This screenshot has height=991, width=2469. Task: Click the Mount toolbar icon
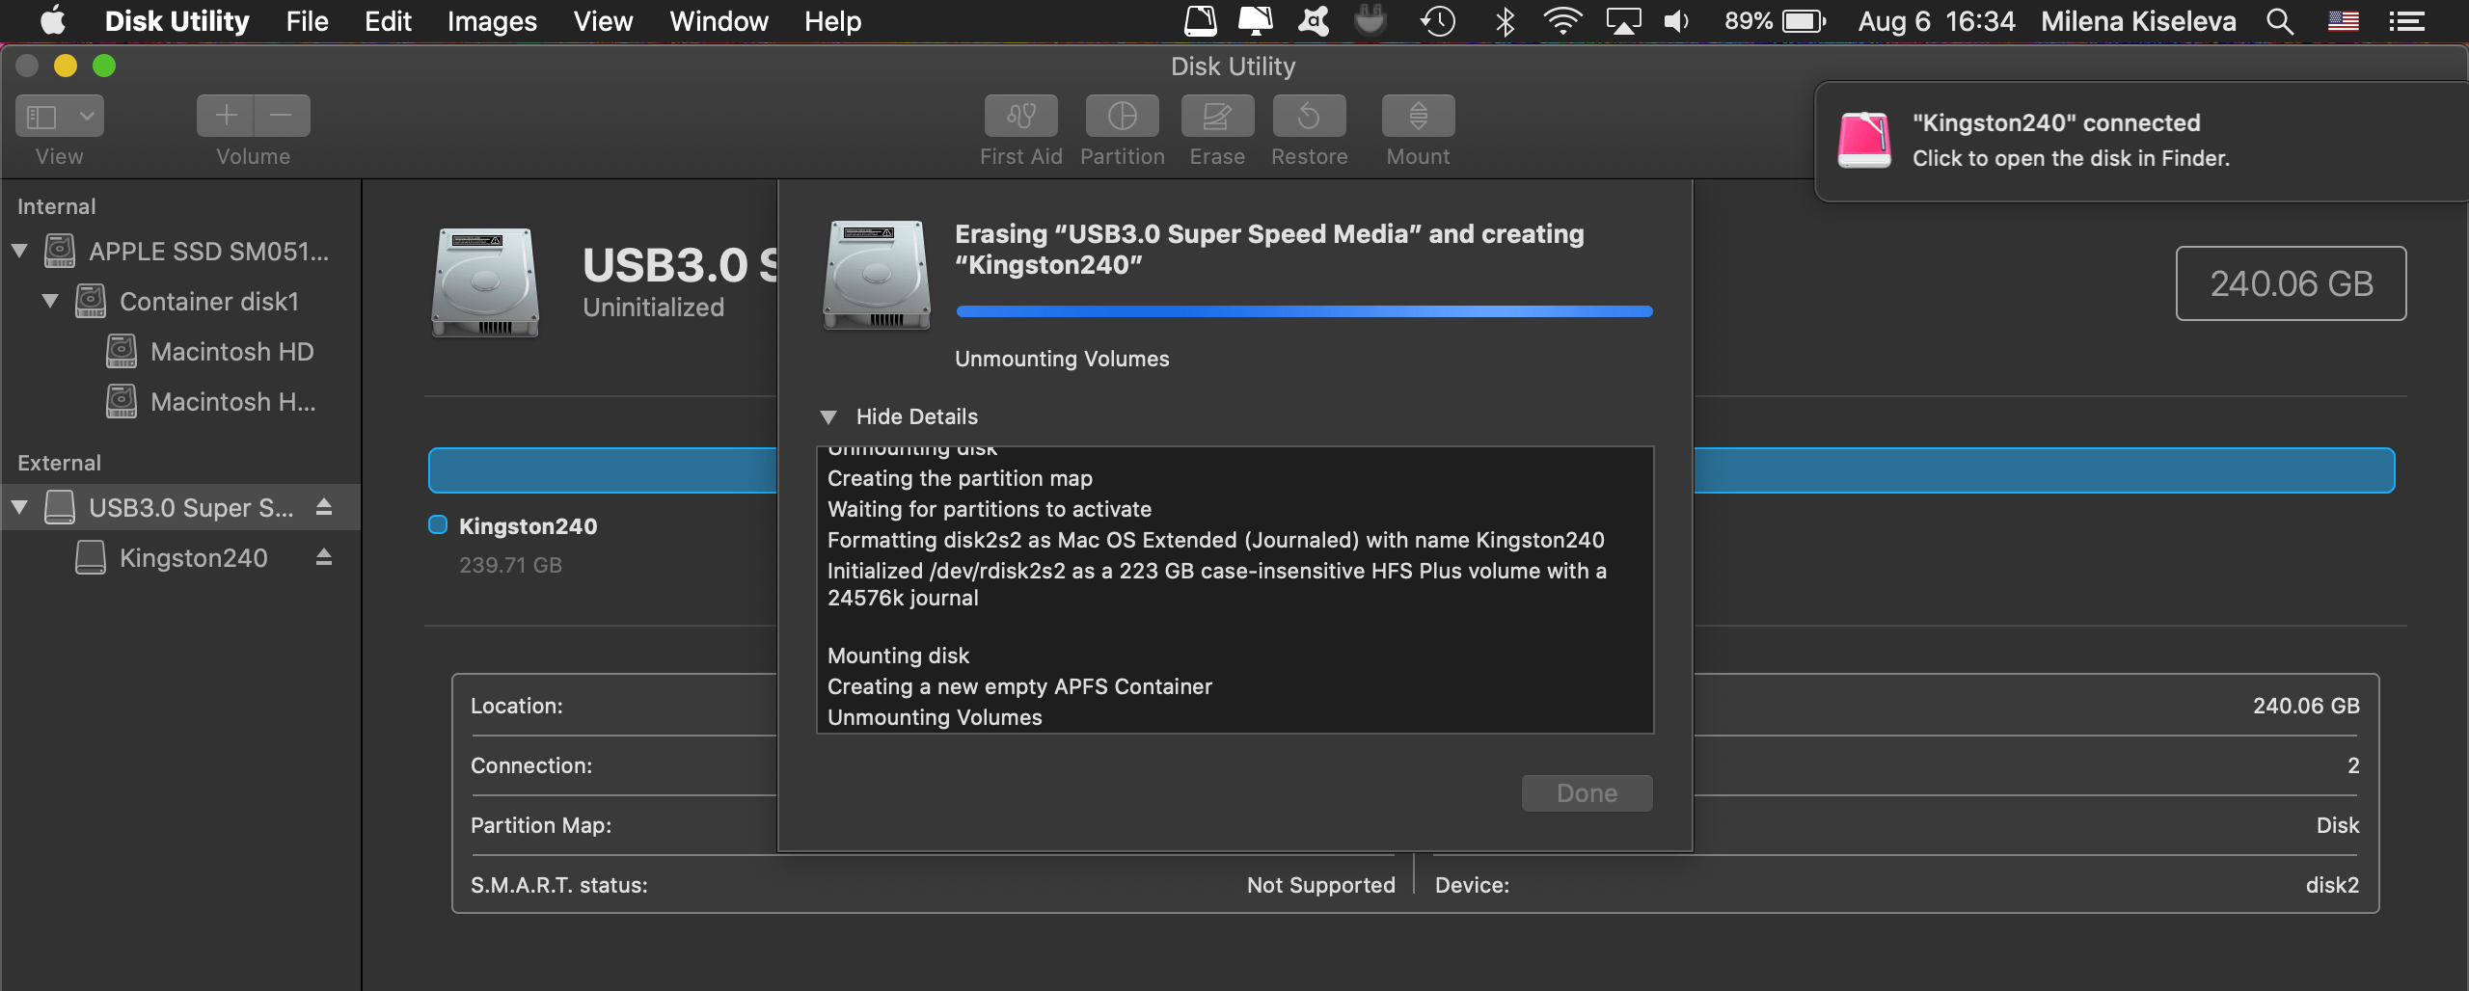(1418, 116)
